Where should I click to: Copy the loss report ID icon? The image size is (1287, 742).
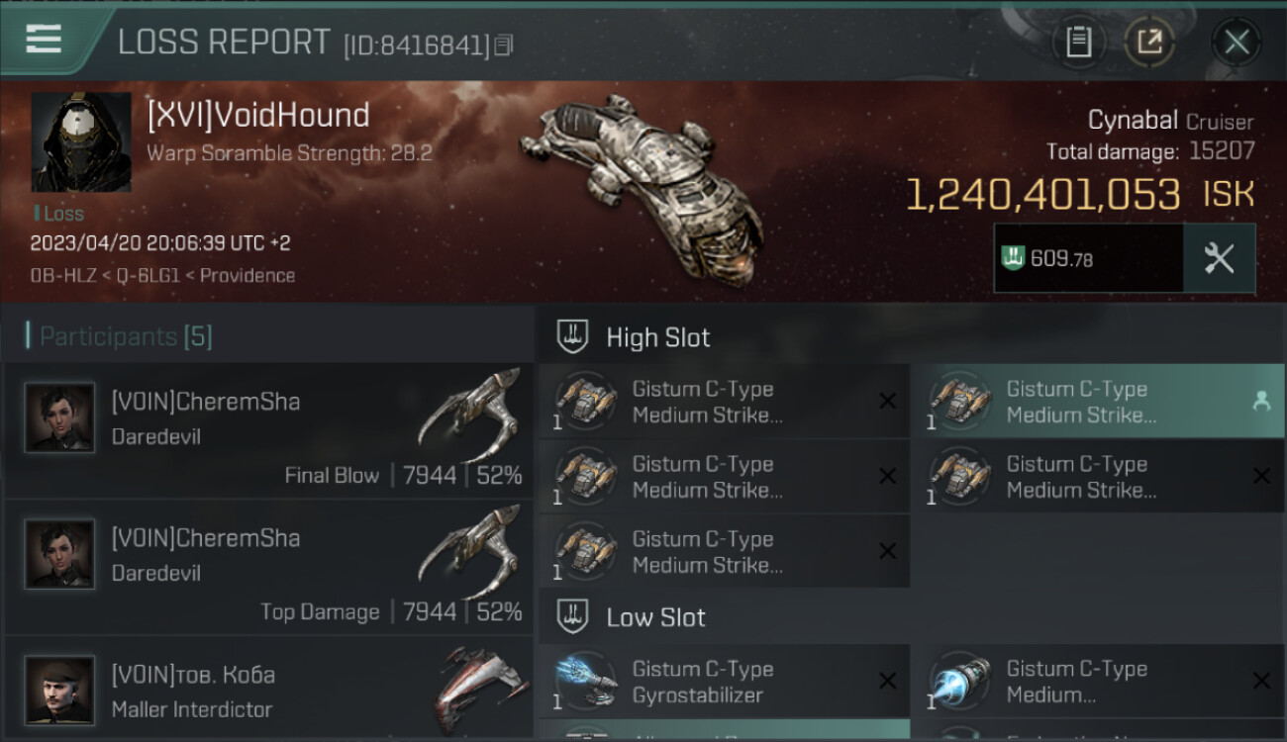point(504,46)
